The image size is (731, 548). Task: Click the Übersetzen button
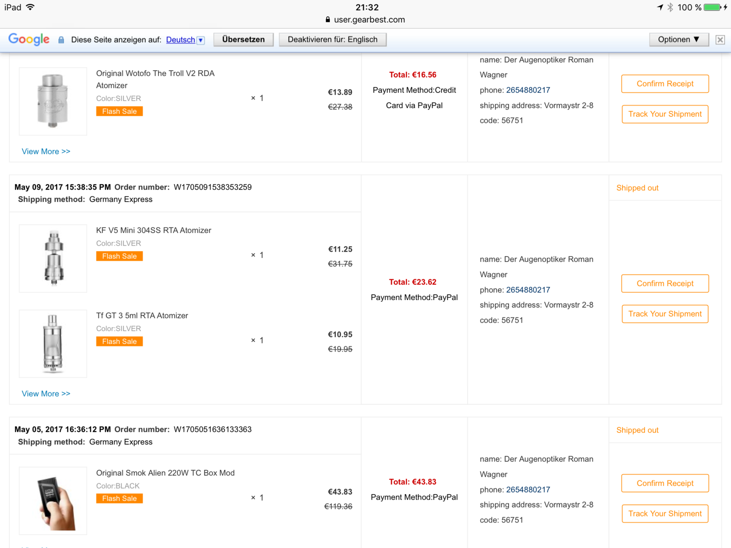(x=244, y=40)
